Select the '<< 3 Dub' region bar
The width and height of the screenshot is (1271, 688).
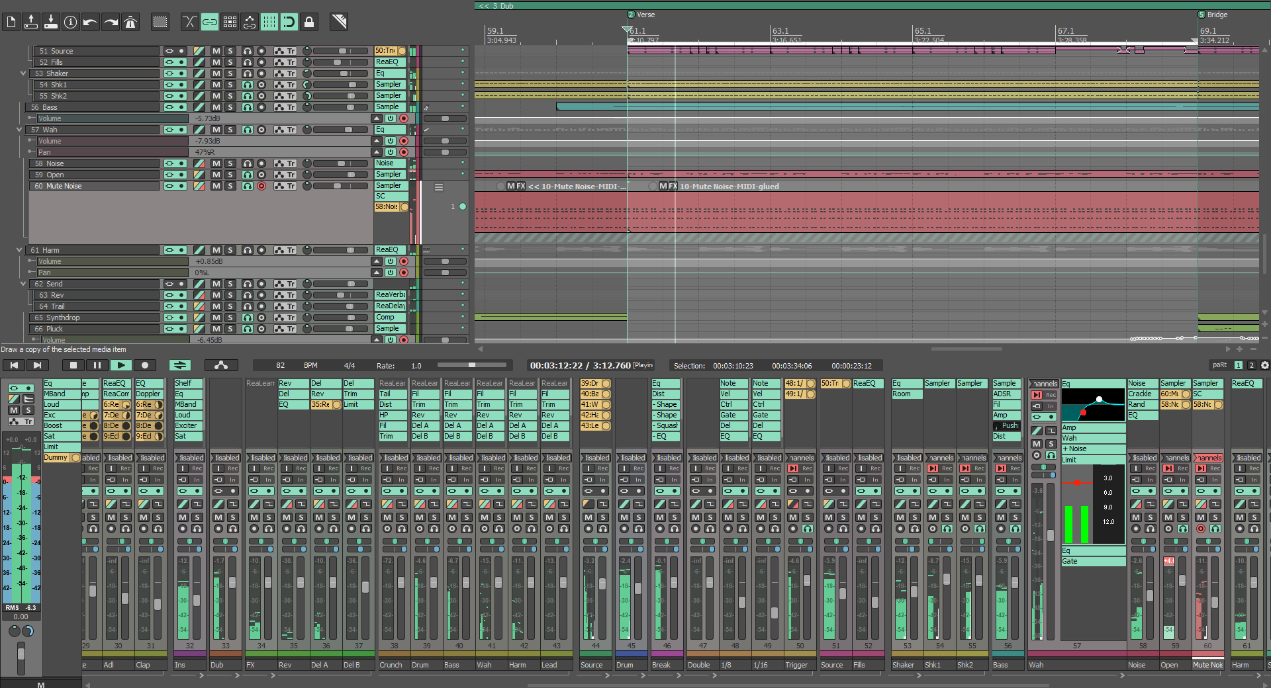(872, 5)
